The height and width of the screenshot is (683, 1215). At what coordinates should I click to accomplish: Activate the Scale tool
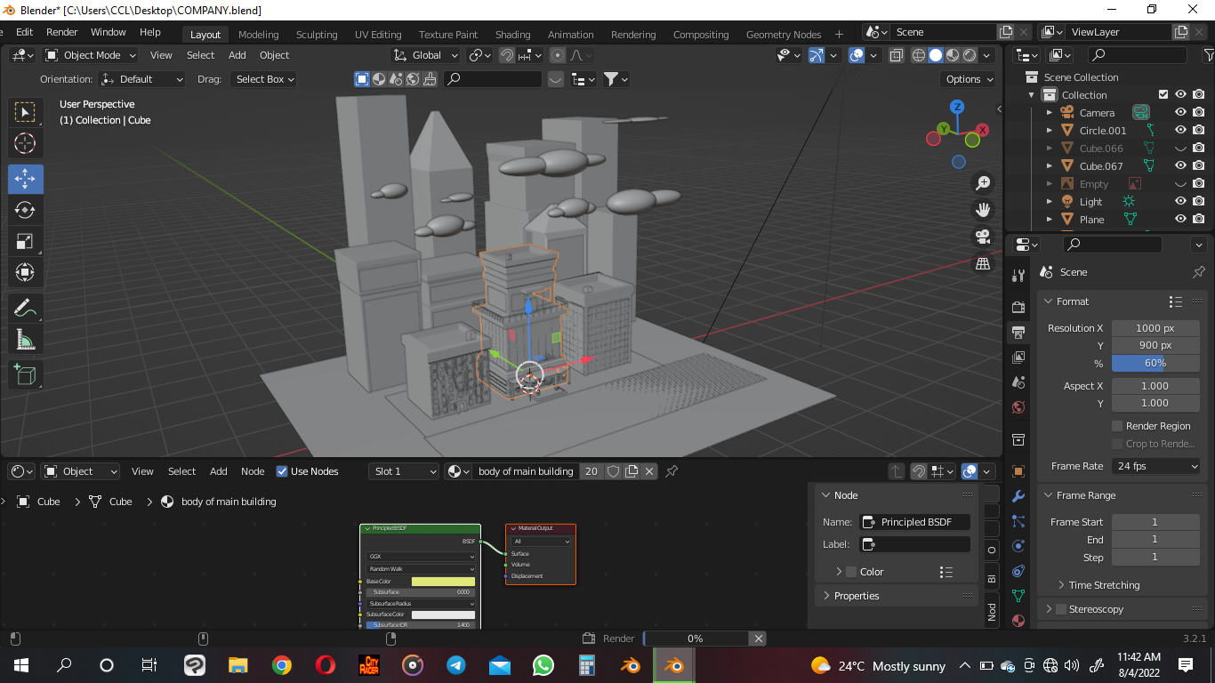25,241
